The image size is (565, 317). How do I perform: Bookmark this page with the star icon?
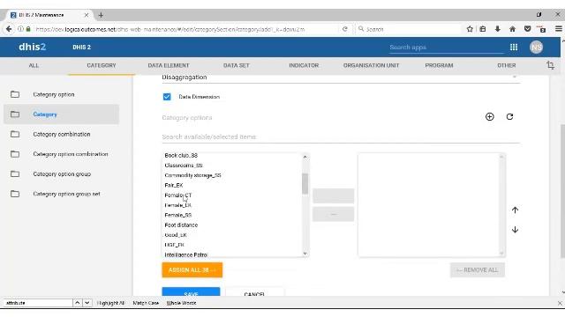pos(470,29)
